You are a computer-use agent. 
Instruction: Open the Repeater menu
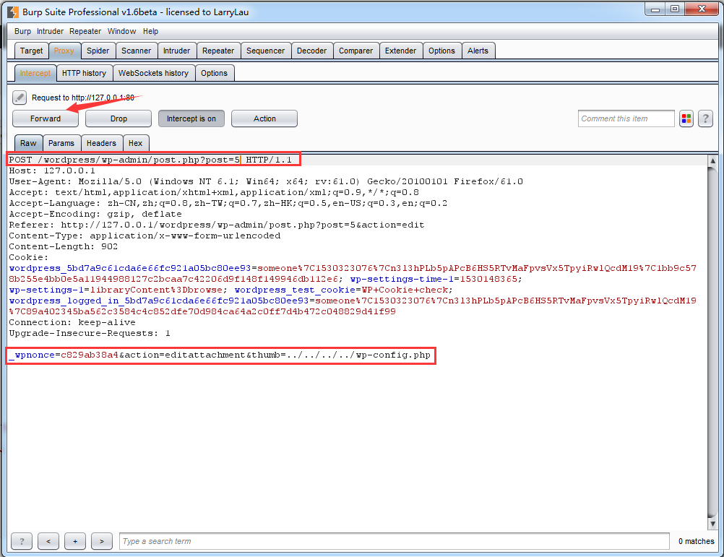point(85,31)
